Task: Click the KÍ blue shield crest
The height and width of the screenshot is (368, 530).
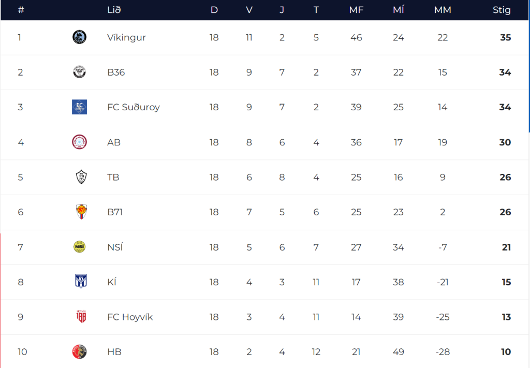Action: pos(81,282)
